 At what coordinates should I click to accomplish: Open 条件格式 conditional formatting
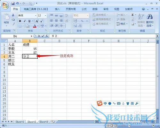click(x=100, y=15)
